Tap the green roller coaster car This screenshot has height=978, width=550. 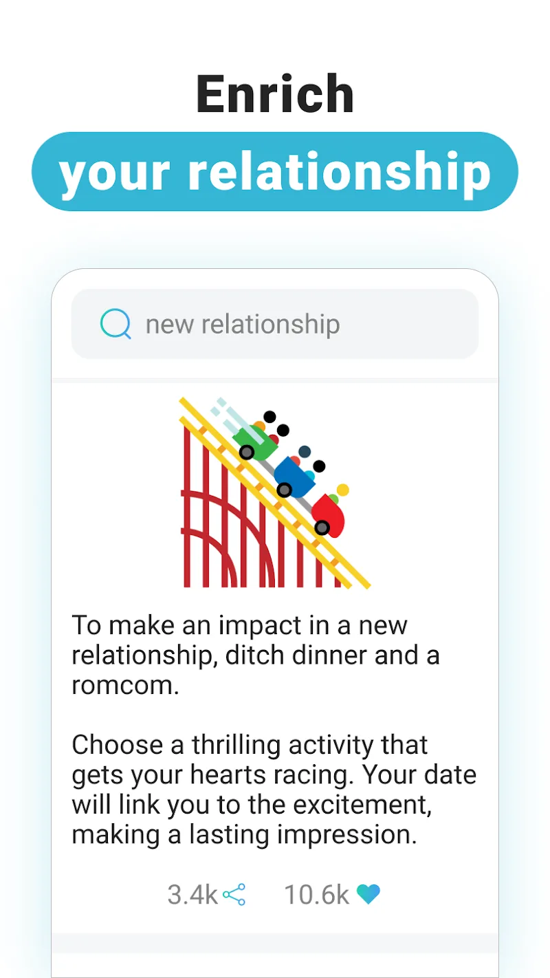click(256, 439)
